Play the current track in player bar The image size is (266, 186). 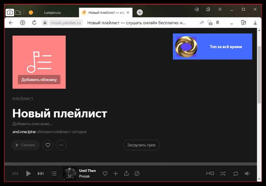click(28, 174)
